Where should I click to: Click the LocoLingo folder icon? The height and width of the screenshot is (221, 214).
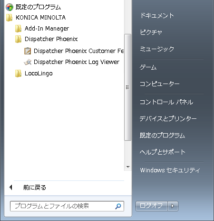19,74
